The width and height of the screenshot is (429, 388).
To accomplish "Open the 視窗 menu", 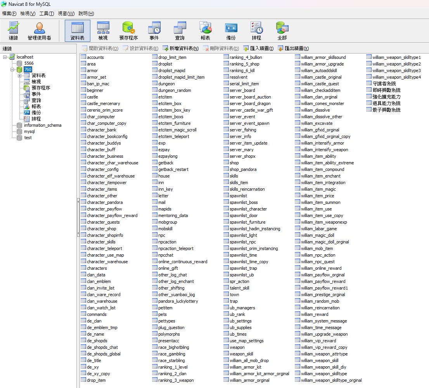I will pos(66,14).
